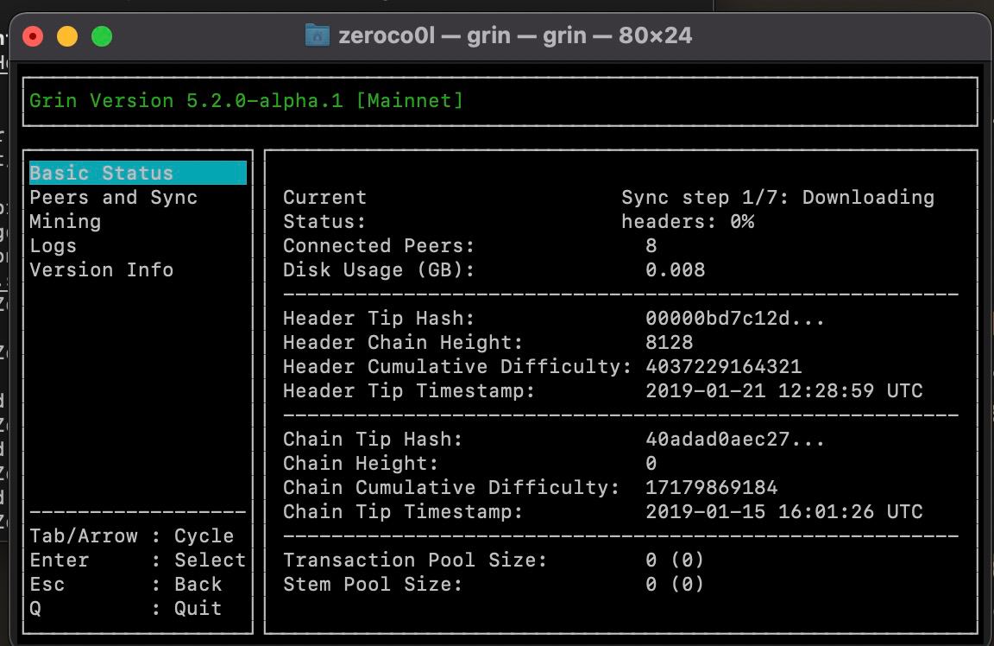Click the 'Q : Quit' key hint
Screen dimensions: 994x646
pyautogui.click(x=125, y=607)
